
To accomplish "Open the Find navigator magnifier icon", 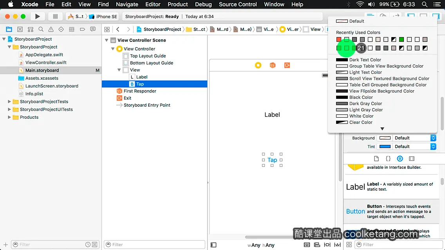I will (41, 29).
